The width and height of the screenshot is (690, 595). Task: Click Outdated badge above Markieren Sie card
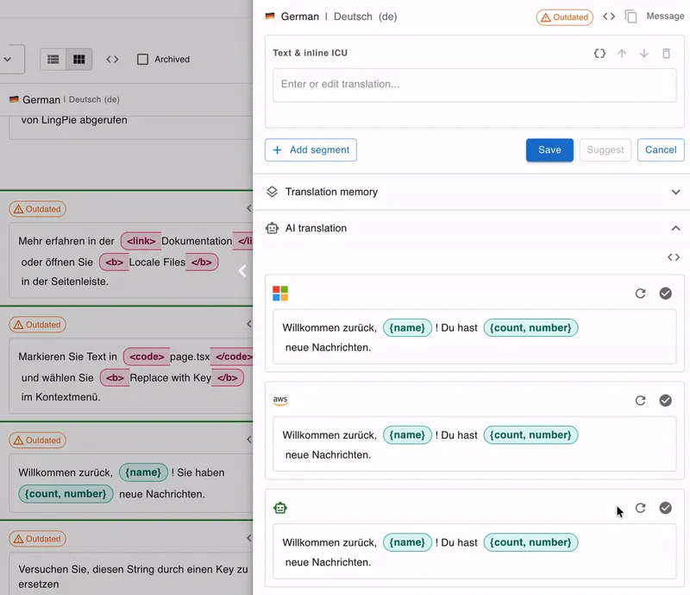(x=37, y=325)
